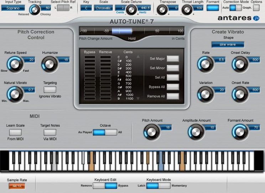This screenshot has width=265, height=193.
Task: Click the Formant Amount knob
Action: (240, 132)
